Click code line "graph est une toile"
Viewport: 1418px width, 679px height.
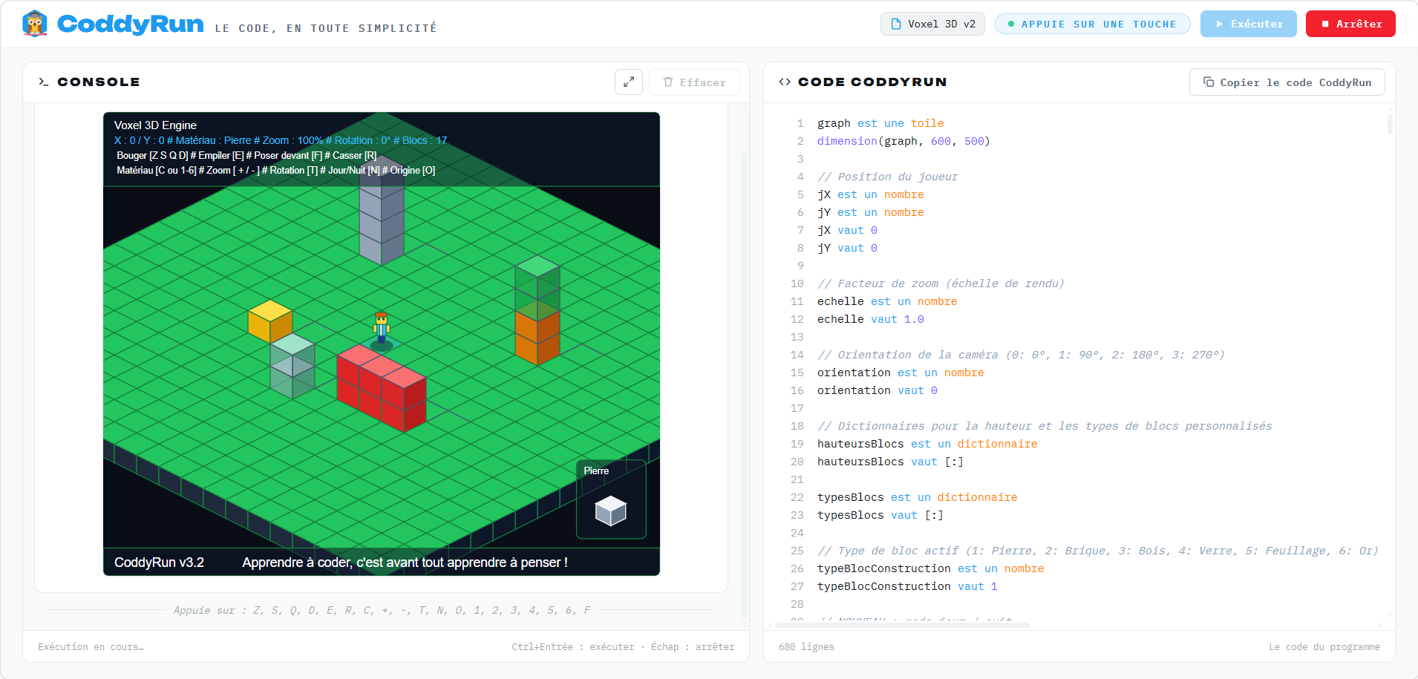880,123
